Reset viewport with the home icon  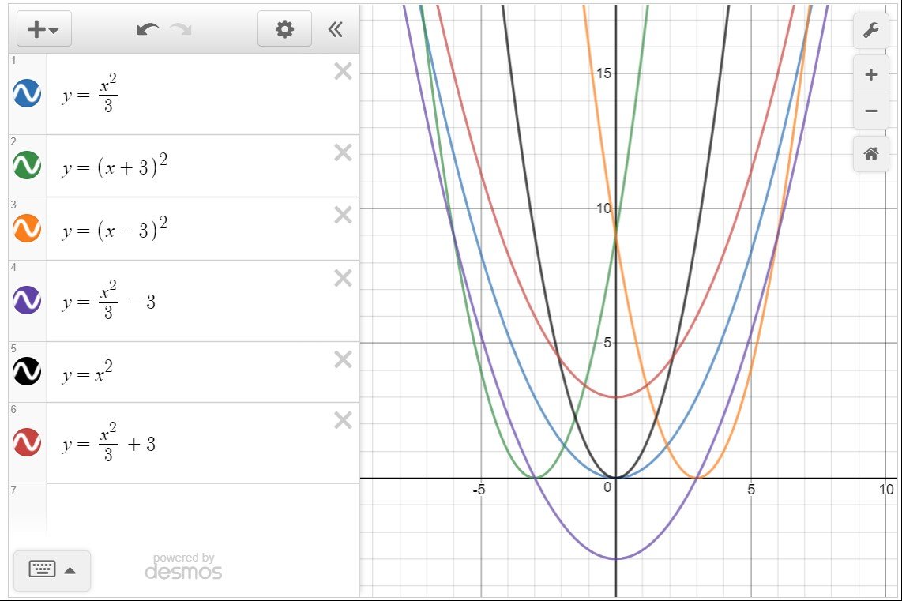click(x=871, y=154)
